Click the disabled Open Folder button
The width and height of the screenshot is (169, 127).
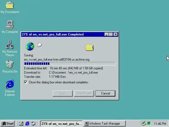click(x=84, y=93)
